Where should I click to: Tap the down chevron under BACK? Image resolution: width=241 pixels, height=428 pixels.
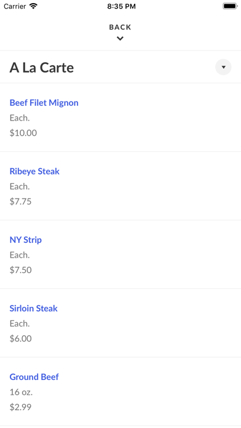pyautogui.click(x=120, y=39)
